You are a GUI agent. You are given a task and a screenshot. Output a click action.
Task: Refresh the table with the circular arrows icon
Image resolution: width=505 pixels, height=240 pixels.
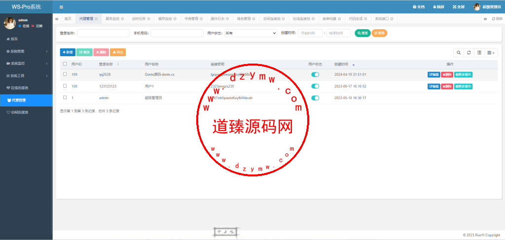point(469,53)
